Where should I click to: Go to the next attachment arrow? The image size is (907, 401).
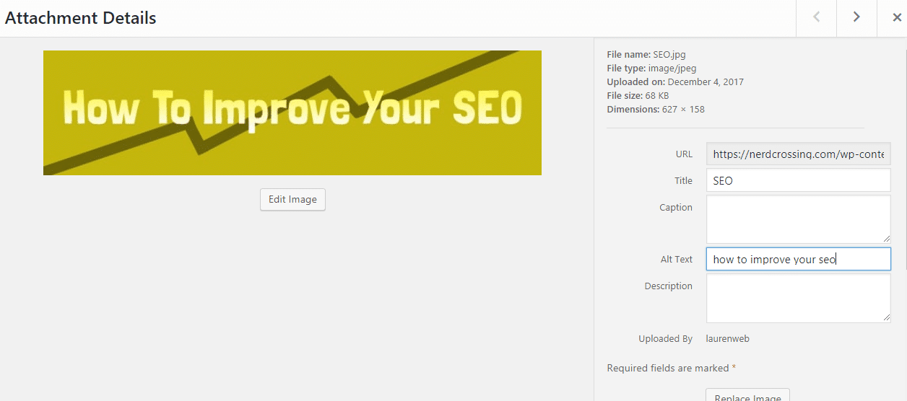coord(856,17)
